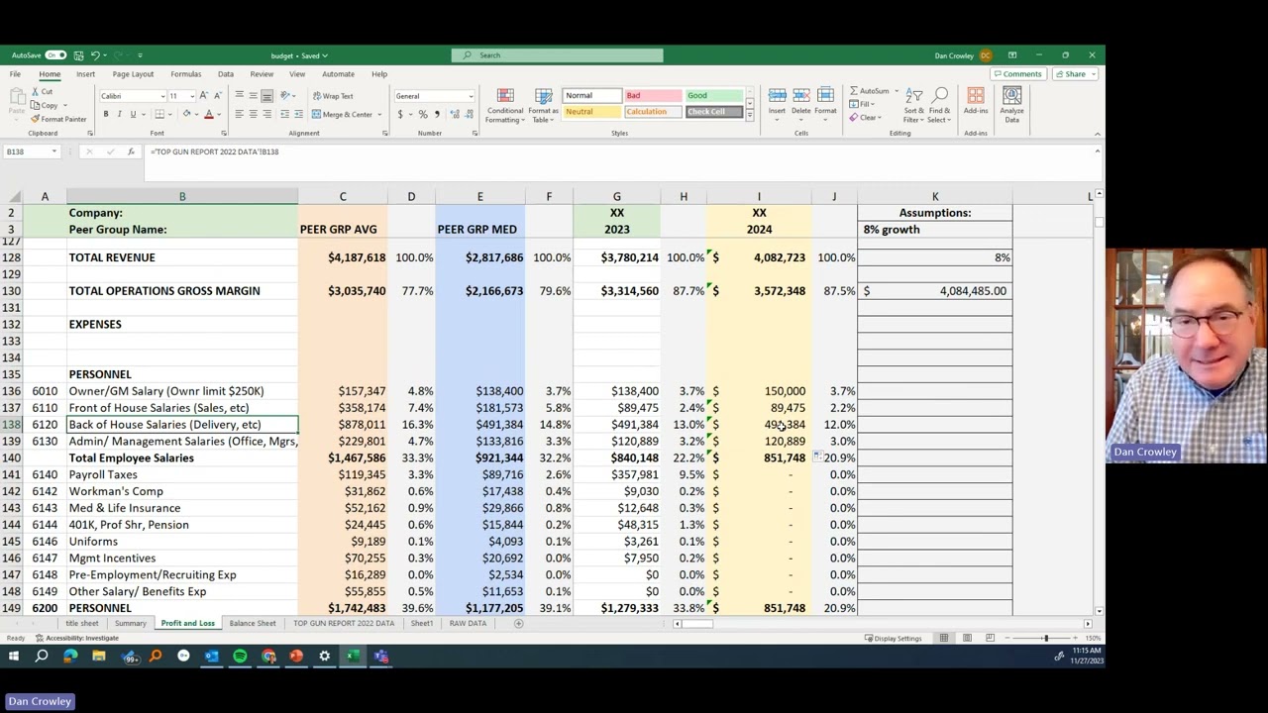
Task: Click the Percent Style icon
Action: [423, 115]
